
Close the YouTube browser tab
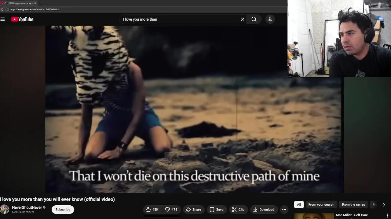click(35, 3)
